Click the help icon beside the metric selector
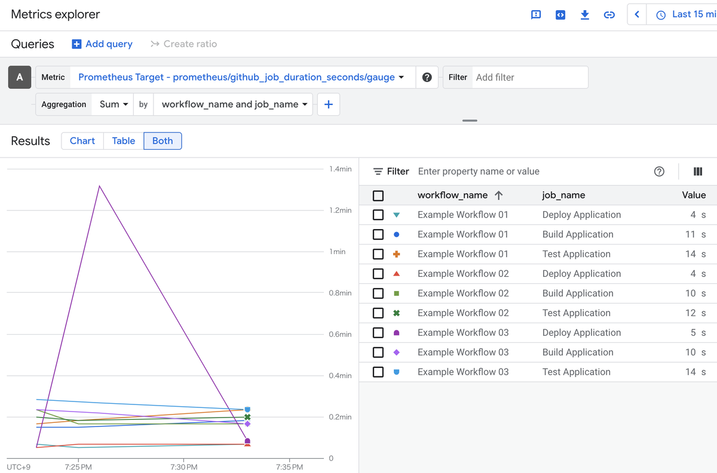 [x=428, y=77]
